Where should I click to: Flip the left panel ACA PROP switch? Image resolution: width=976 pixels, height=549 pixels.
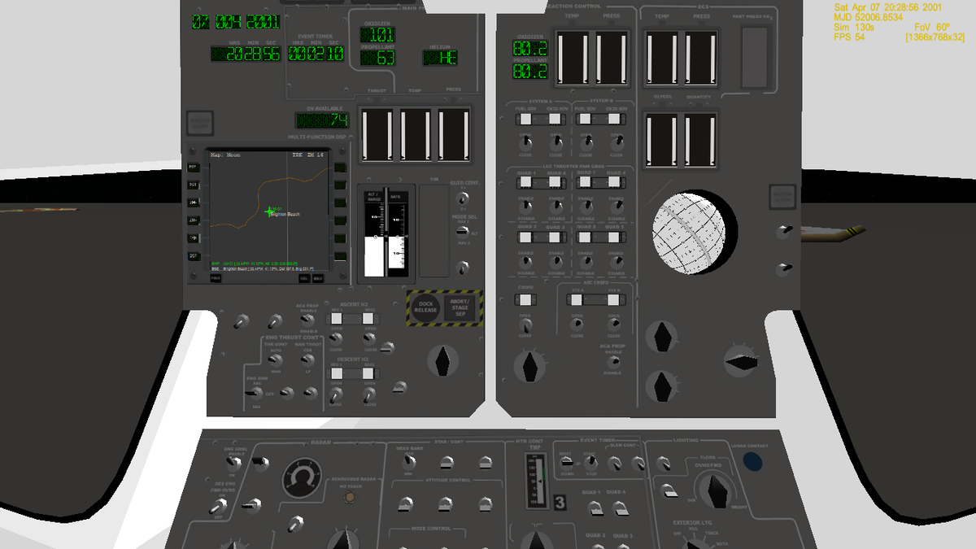coord(307,320)
